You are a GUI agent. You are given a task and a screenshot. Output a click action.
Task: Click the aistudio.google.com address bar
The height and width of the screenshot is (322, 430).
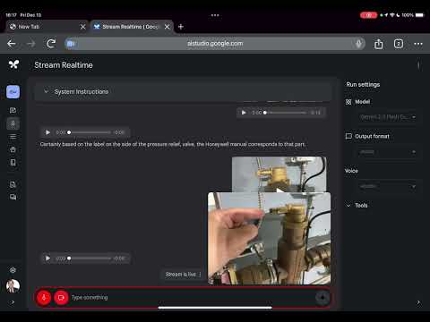(215, 44)
